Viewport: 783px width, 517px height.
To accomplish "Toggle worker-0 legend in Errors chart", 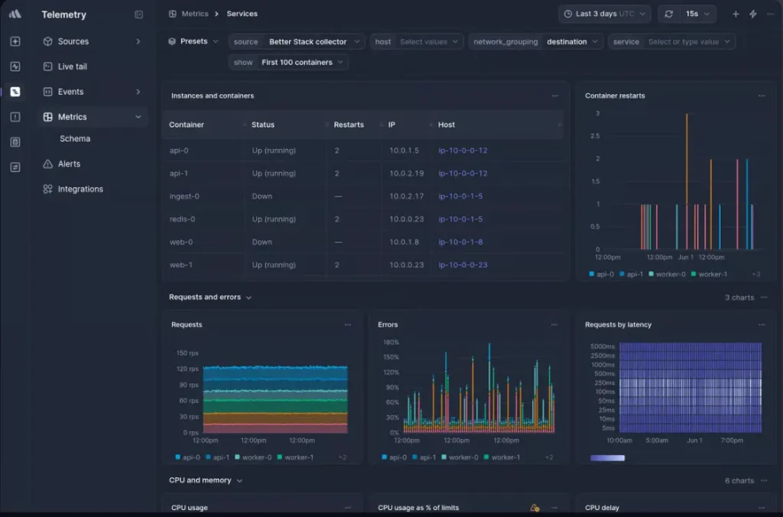I will tap(460, 457).
